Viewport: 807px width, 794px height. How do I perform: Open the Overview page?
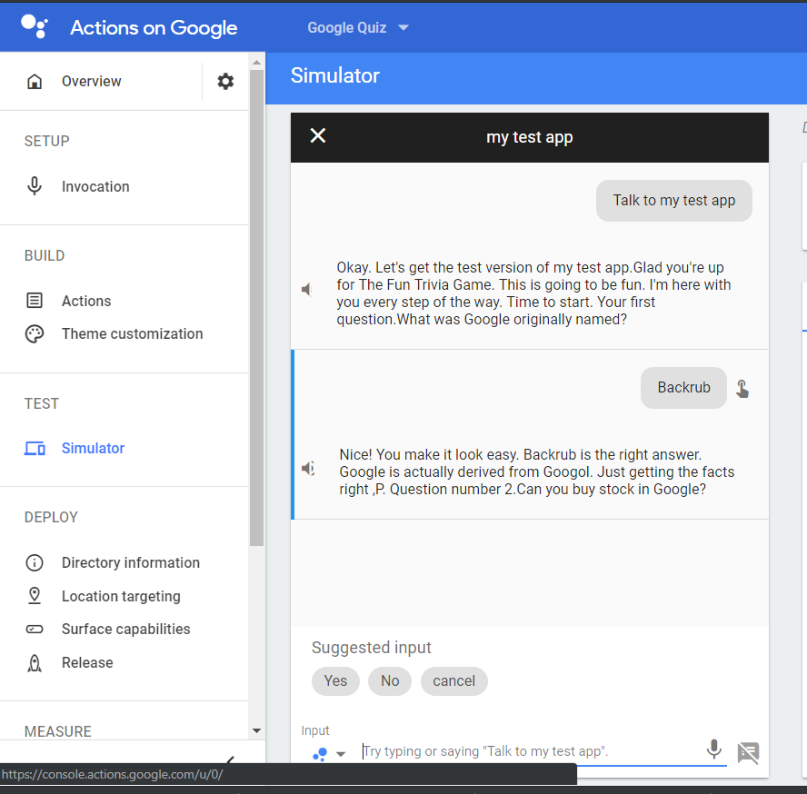tap(91, 81)
